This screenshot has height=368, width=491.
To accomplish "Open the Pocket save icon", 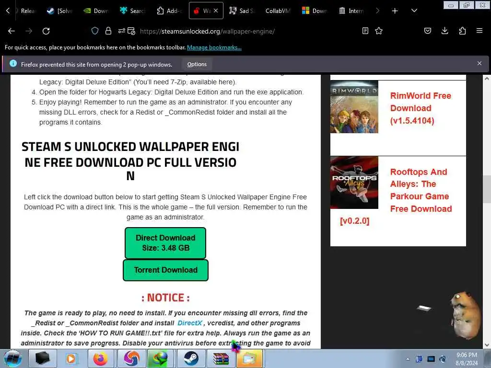I will coord(427,31).
